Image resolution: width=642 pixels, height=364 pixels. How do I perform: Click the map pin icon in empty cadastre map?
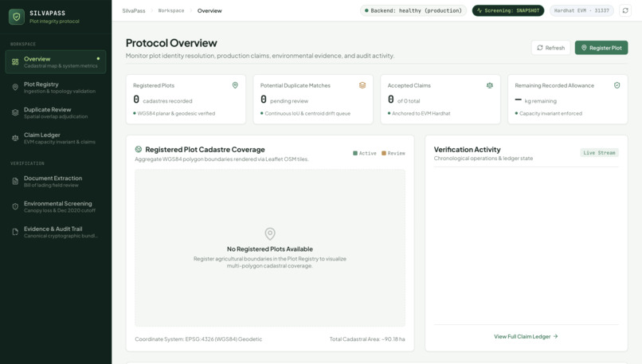click(x=270, y=234)
